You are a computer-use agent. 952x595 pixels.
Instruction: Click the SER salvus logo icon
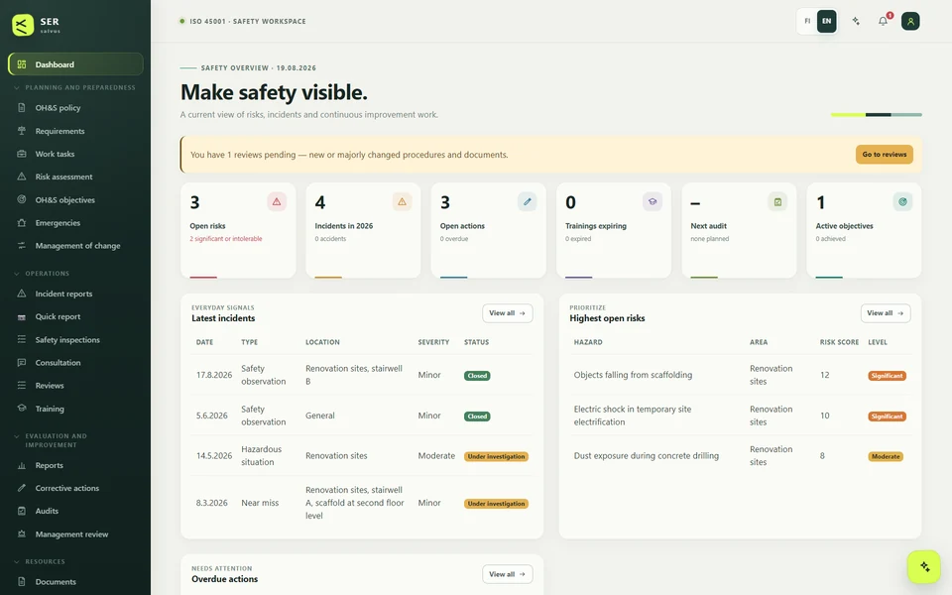tap(23, 25)
